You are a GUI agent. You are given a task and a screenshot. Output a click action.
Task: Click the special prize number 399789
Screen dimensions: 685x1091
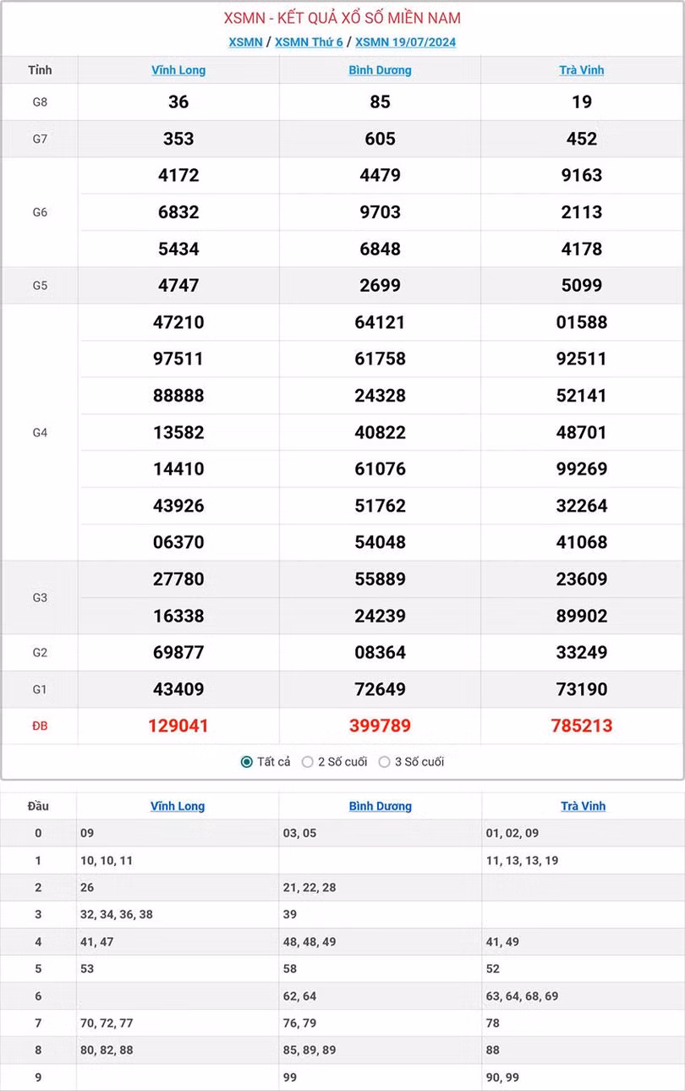[380, 726]
